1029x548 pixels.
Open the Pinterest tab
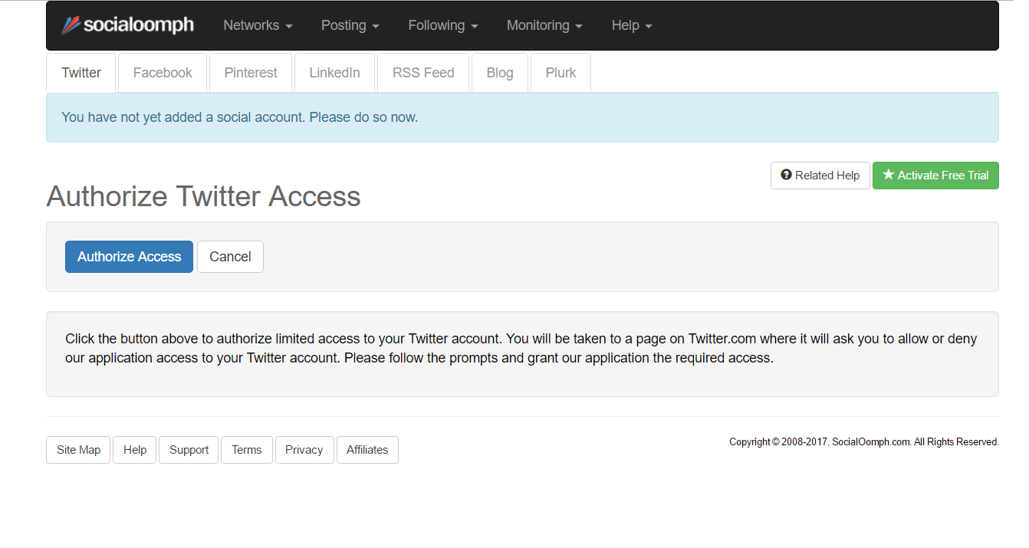click(x=251, y=73)
